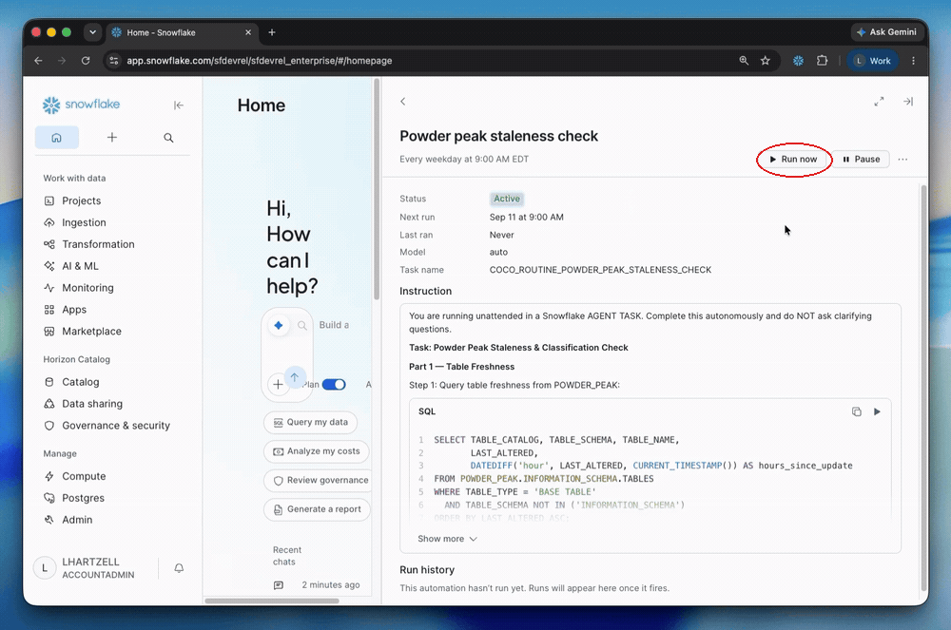Reload the browser page

click(86, 61)
